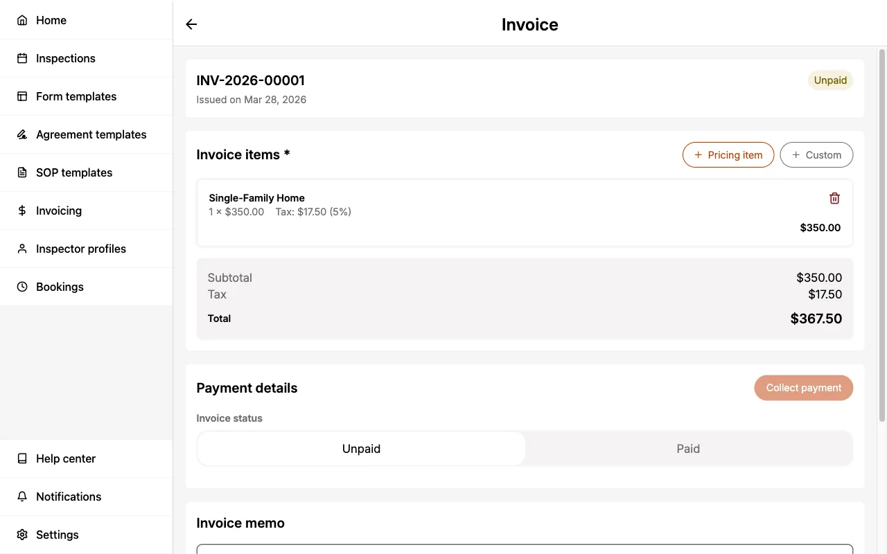Click the Home house icon
This screenshot has width=887, height=554.
point(22,20)
